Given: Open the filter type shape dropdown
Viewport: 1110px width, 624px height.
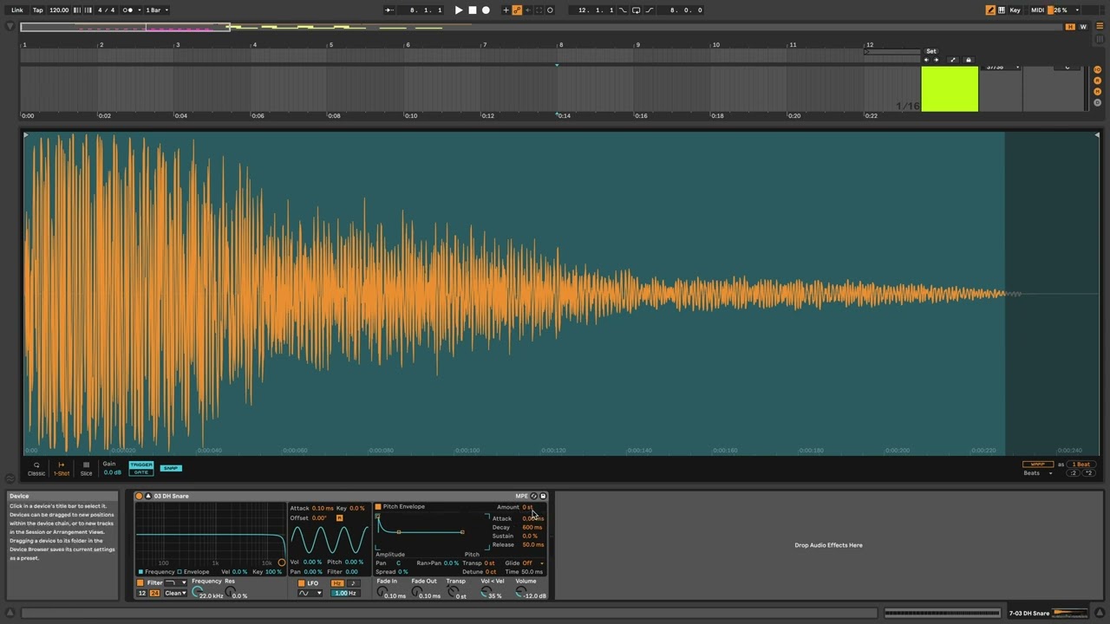Looking at the screenshot, I should point(175,583).
